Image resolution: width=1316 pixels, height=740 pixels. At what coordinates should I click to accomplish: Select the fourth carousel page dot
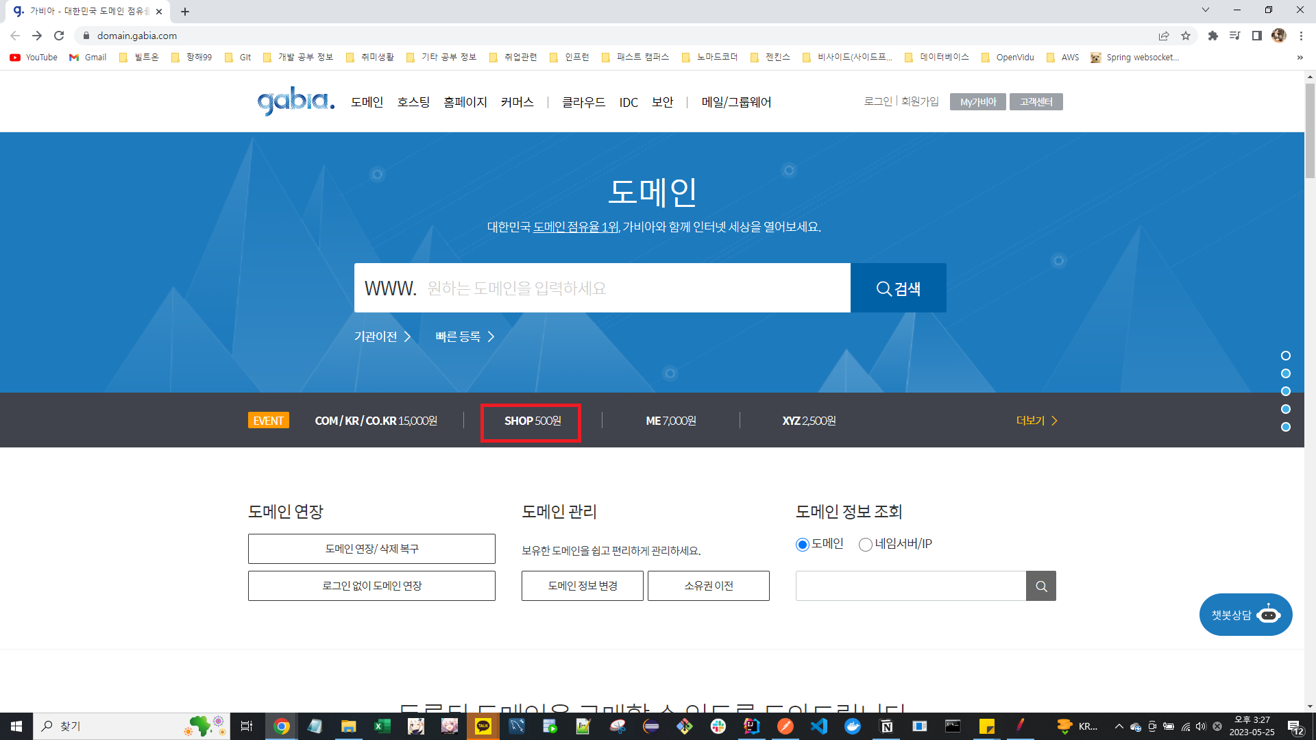(x=1286, y=409)
